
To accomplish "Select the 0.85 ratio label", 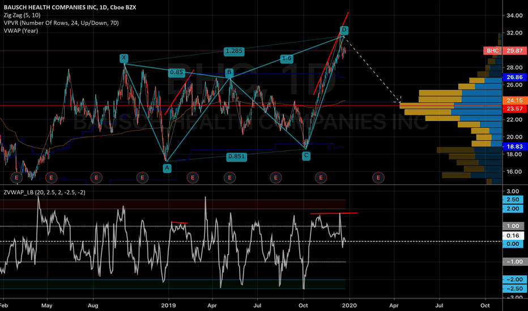I will pos(177,72).
